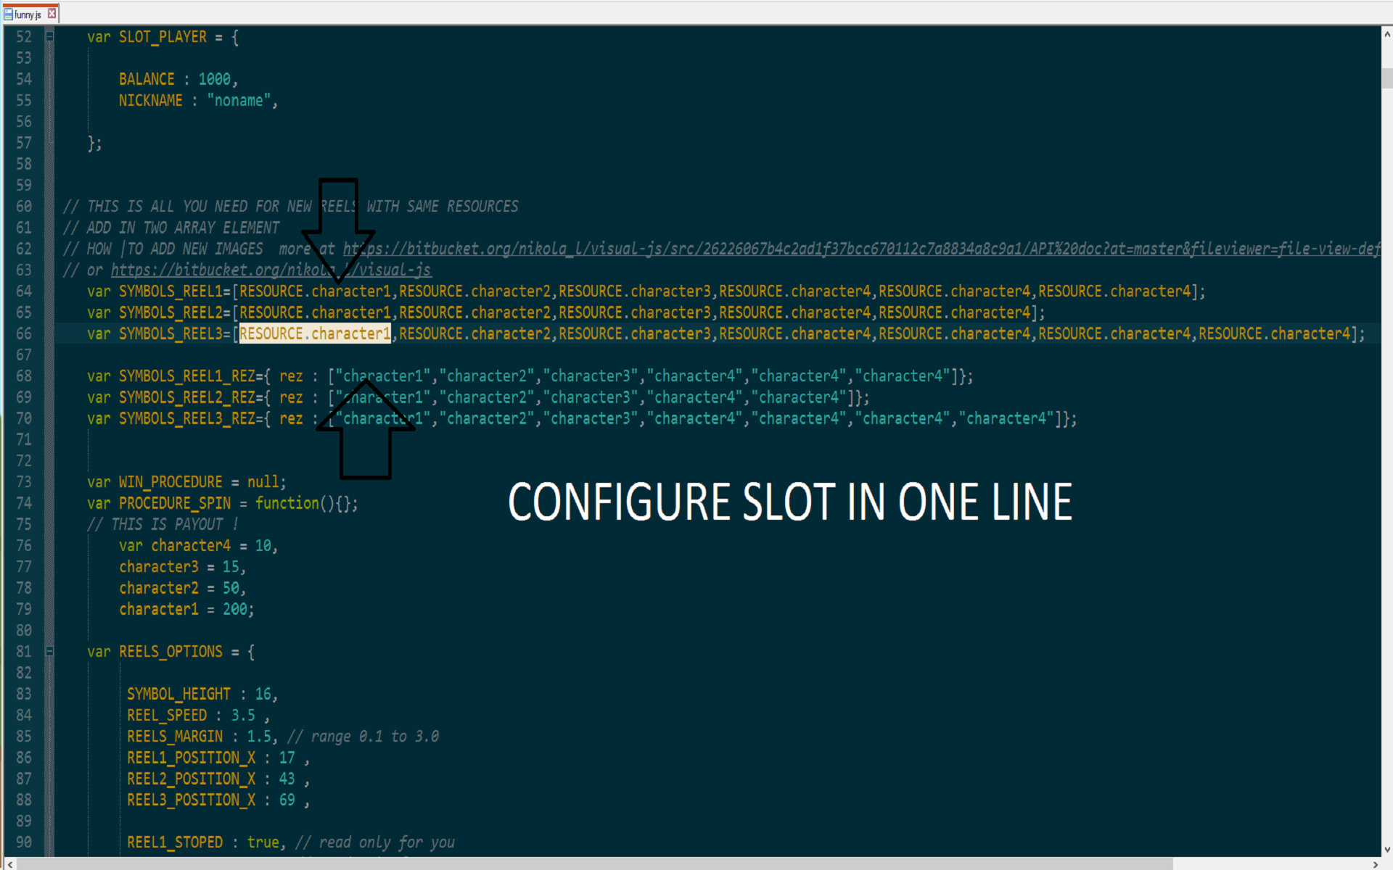Click the character3 = 15 payout value
The height and width of the screenshot is (870, 1393).
point(231,567)
